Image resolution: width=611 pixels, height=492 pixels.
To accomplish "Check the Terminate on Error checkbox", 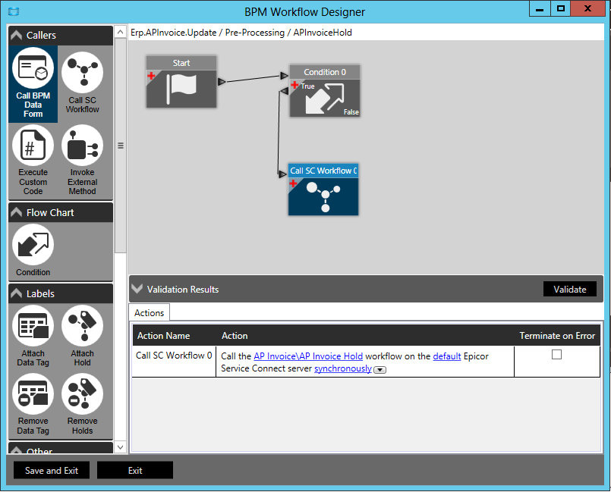I will (557, 354).
